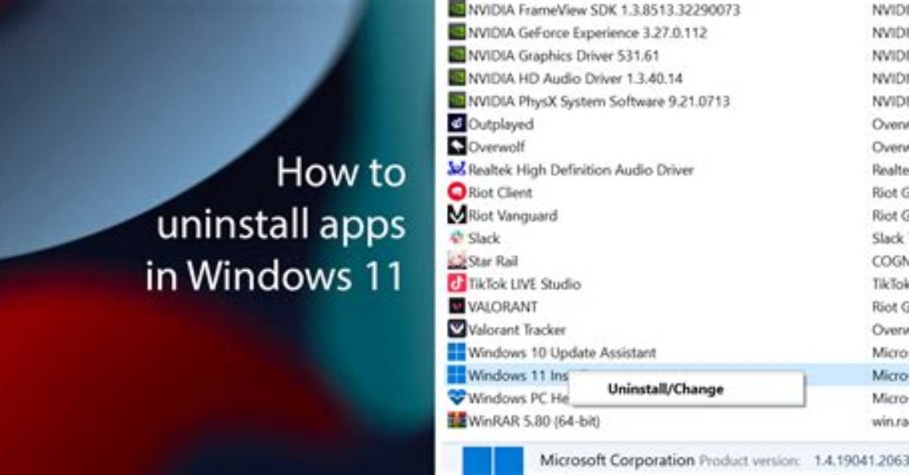909x475 pixels.
Task: Click the Microsoft Corporation publisher text in details
Action: pyautogui.click(x=617, y=460)
